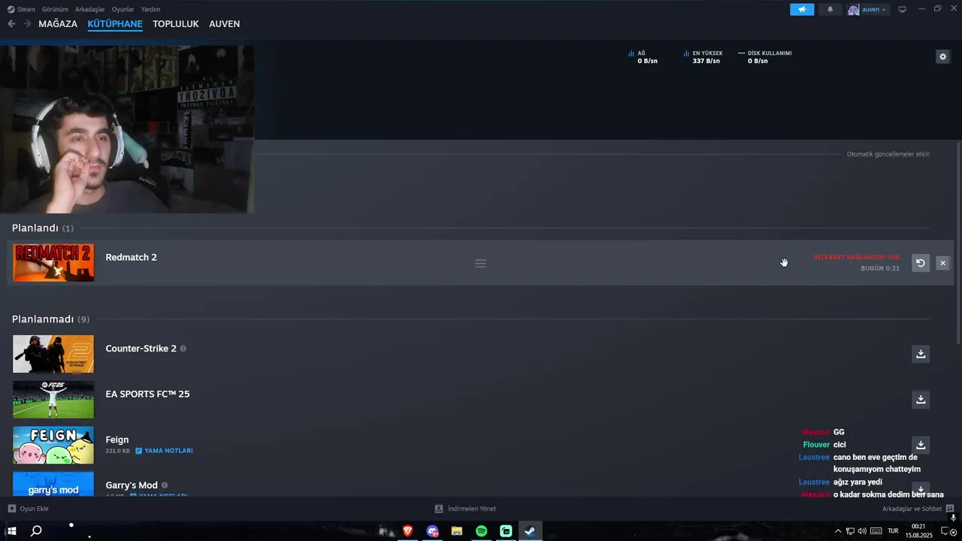Image resolution: width=962 pixels, height=541 pixels.
Task: Open the EA SPORTS FC 25 thumbnail
Action: [53, 400]
